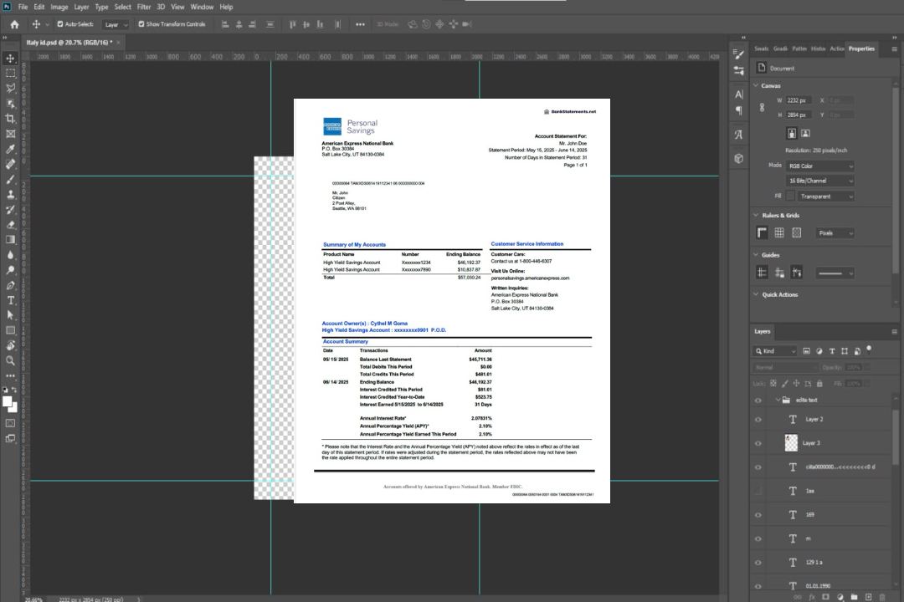Select the Hand tool
The image size is (904, 602).
[10, 345]
